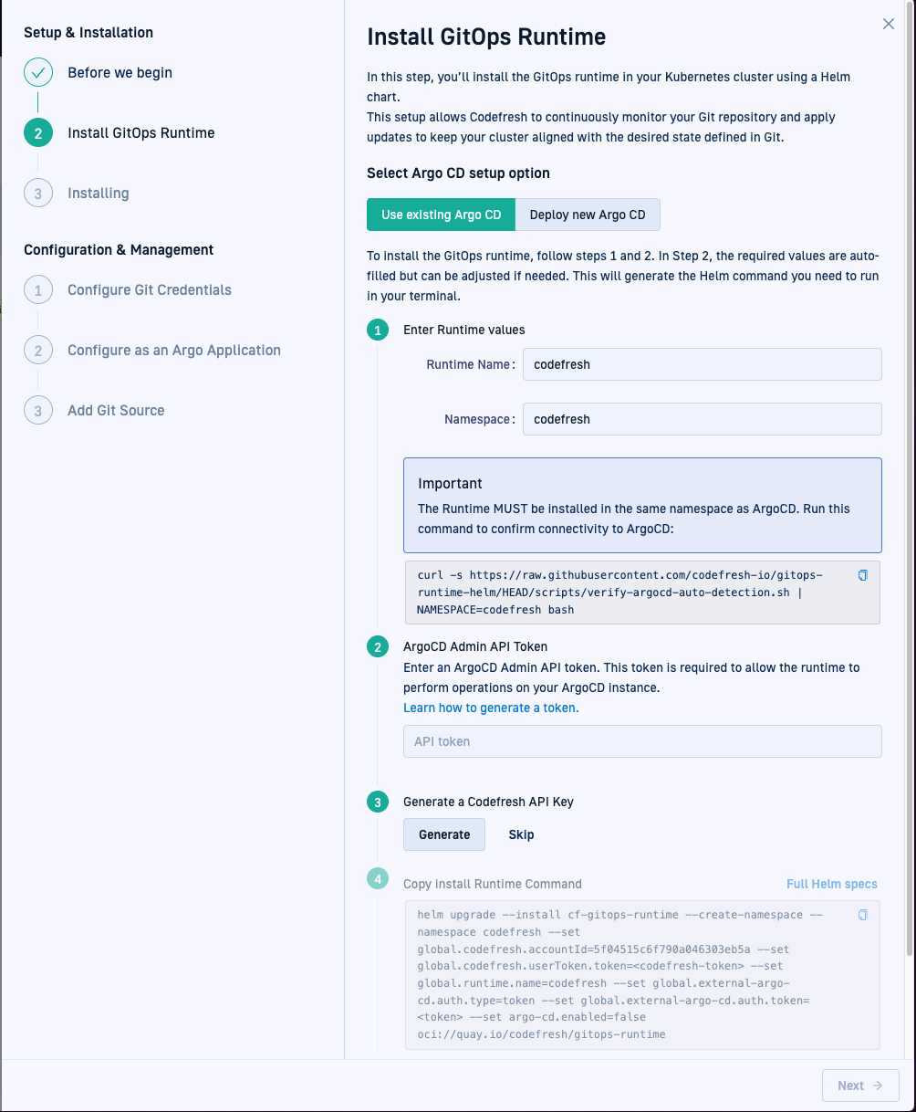This screenshot has height=1112, width=916.
Task: Click the Next button
Action: (x=859, y=1085)
